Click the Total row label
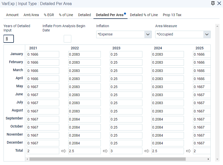The width and height of the screenshot is (223, 165). point(19,150)
